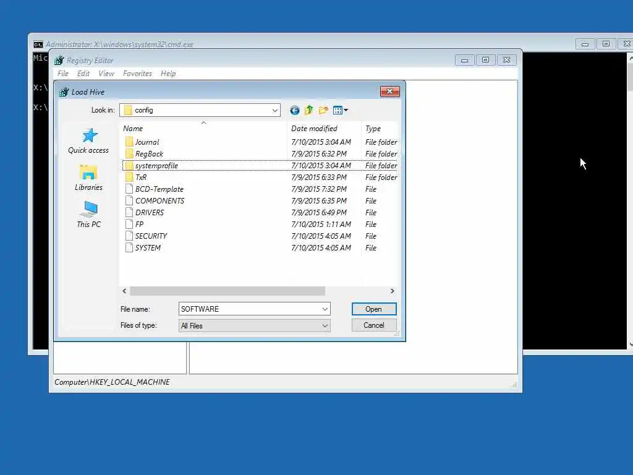This screenshot has height=475, width=633.
Task: Select the SYSTEM file name
Action: click(x=148, y=247)
